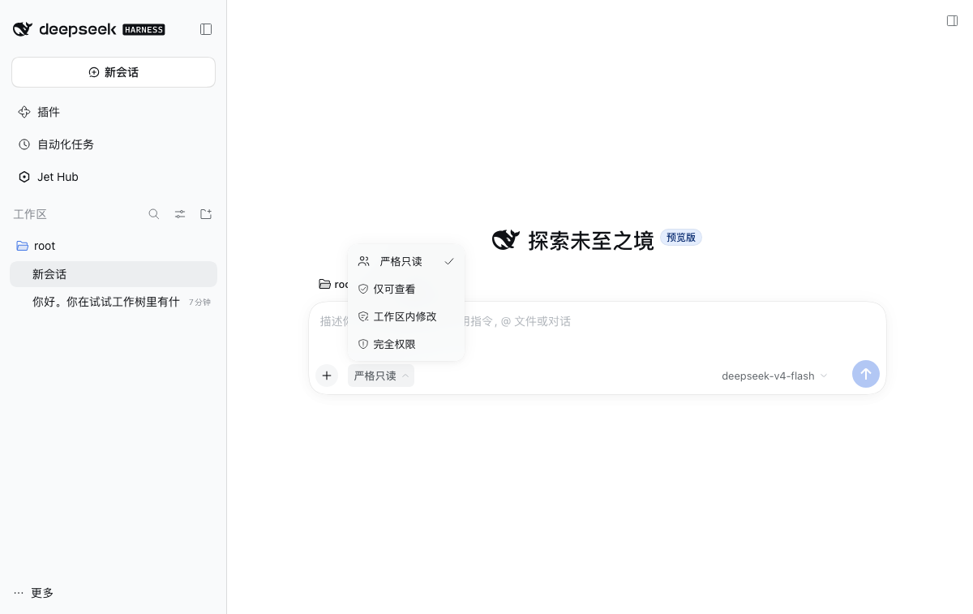Open 自动化任务 automation tasks
The image size is (973, 614).
click(114, 144)
